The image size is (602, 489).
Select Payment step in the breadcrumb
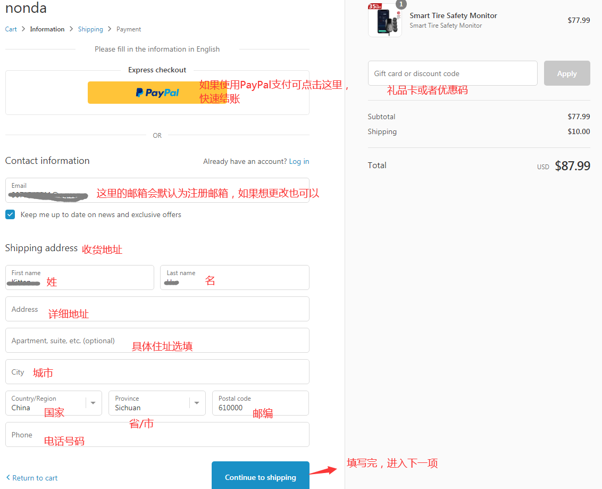[129, 29]
